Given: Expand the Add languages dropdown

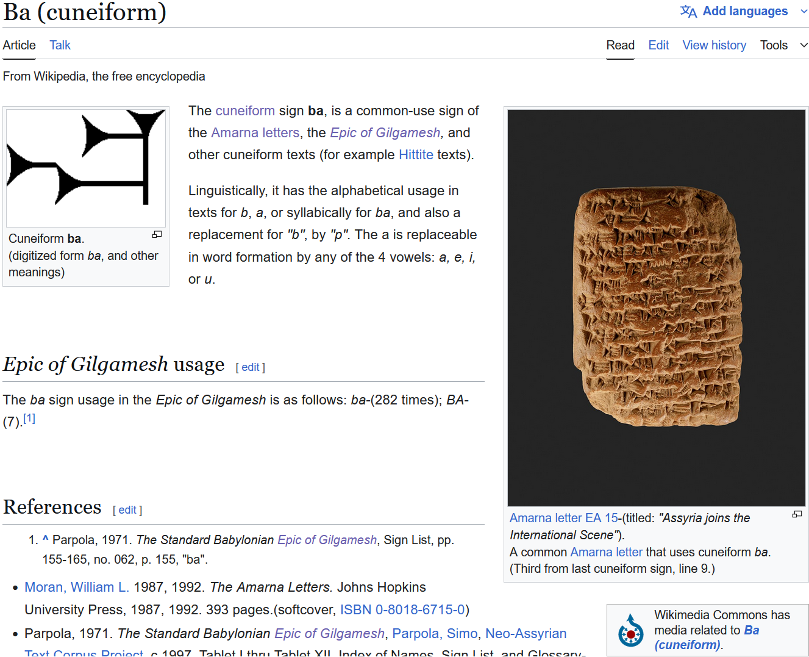Looking at the screenshot, I should click(804, 12).
